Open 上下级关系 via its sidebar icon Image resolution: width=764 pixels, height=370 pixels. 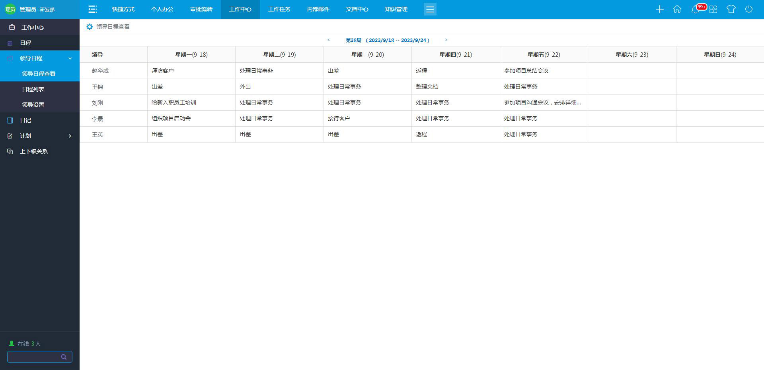(10, 151)
